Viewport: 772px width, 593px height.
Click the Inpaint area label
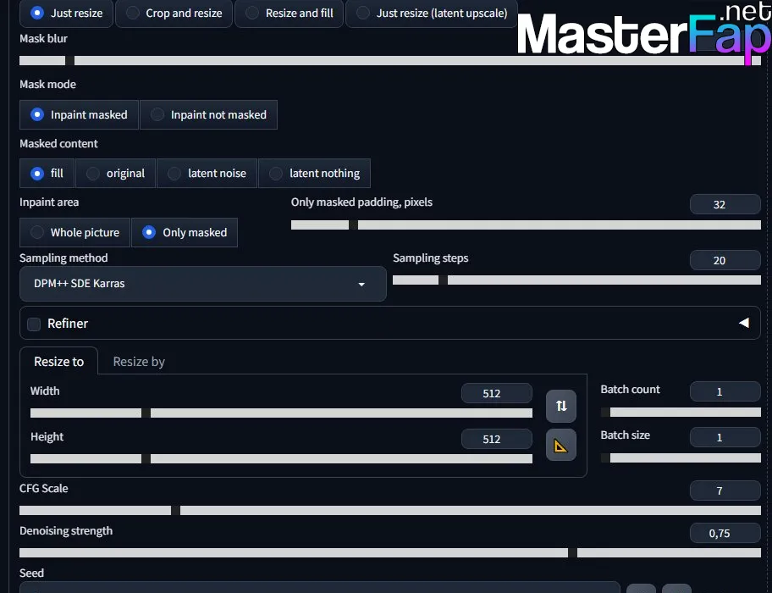coord(49,202)
